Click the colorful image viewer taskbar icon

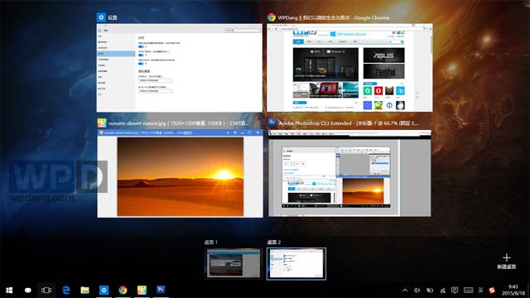pyautogui.click(x=142, y=290)
